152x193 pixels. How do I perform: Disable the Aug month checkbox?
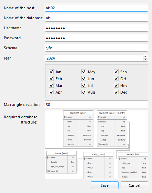pyautogui.click(x=84, y=92)
